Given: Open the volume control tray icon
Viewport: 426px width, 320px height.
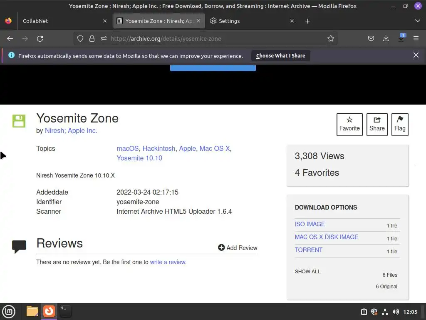Looking at the screenshot, I should 396,312.
